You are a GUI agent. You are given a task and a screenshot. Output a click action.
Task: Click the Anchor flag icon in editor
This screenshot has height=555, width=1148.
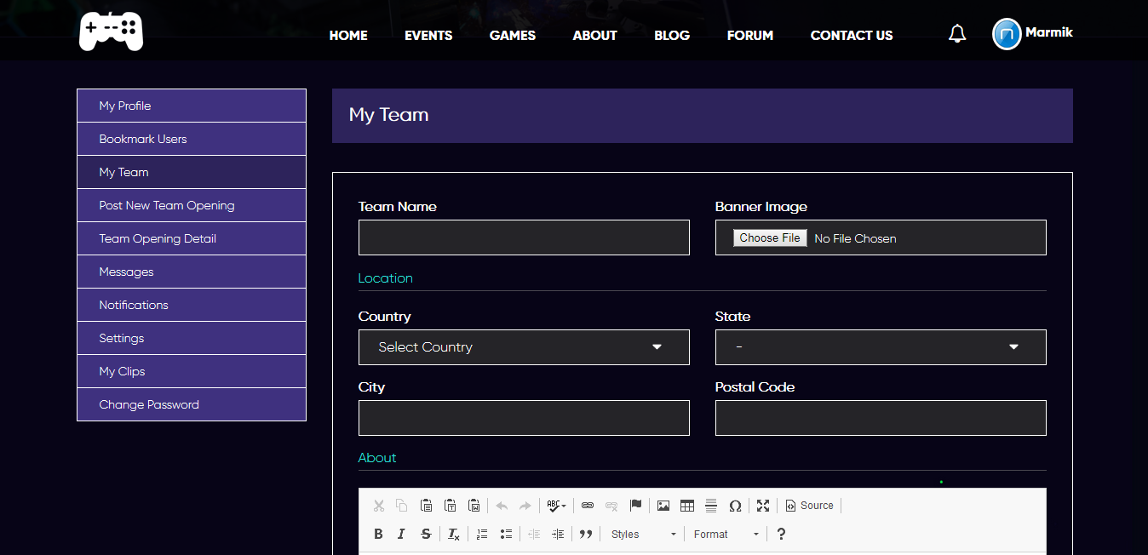click(x=635, y=506)
